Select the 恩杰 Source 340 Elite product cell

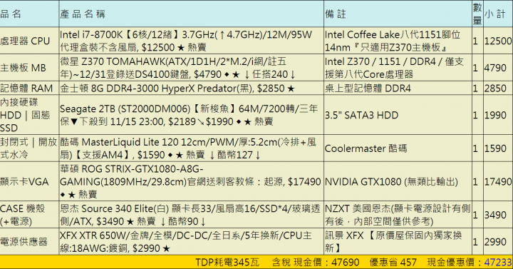190,215
